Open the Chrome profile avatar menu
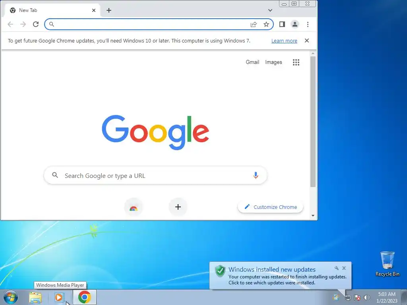 (x=295, y=24)
